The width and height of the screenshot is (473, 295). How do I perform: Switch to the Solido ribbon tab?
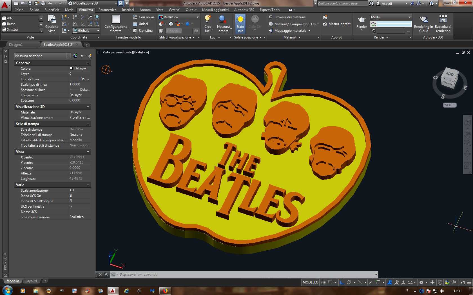pos(35,10)
